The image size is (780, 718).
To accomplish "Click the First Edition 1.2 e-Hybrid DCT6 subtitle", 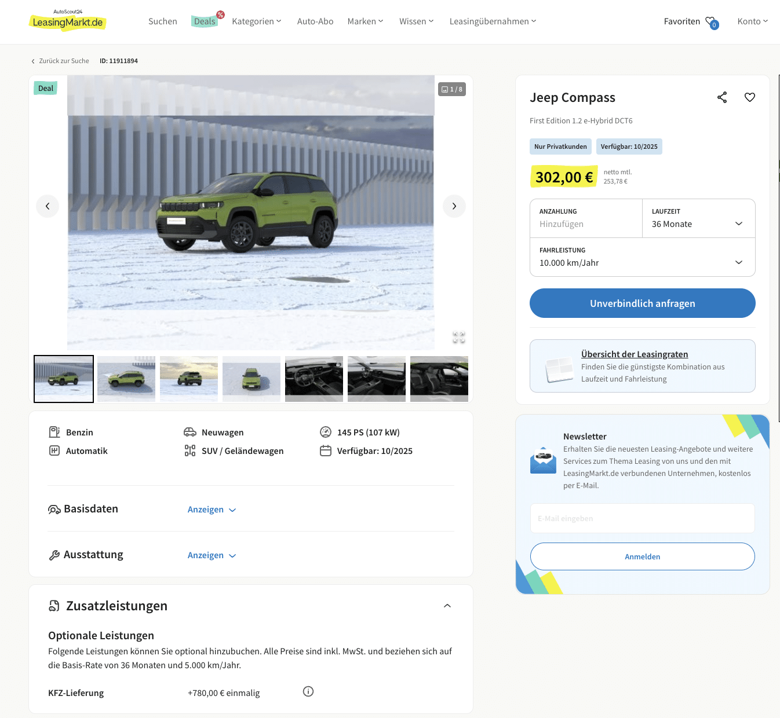I will tap(581, 121).
